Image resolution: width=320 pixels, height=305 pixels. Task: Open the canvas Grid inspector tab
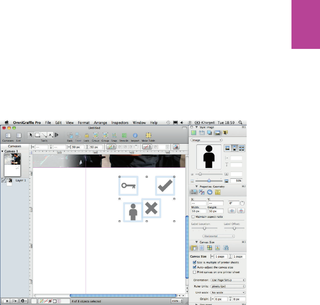(202, 248)
